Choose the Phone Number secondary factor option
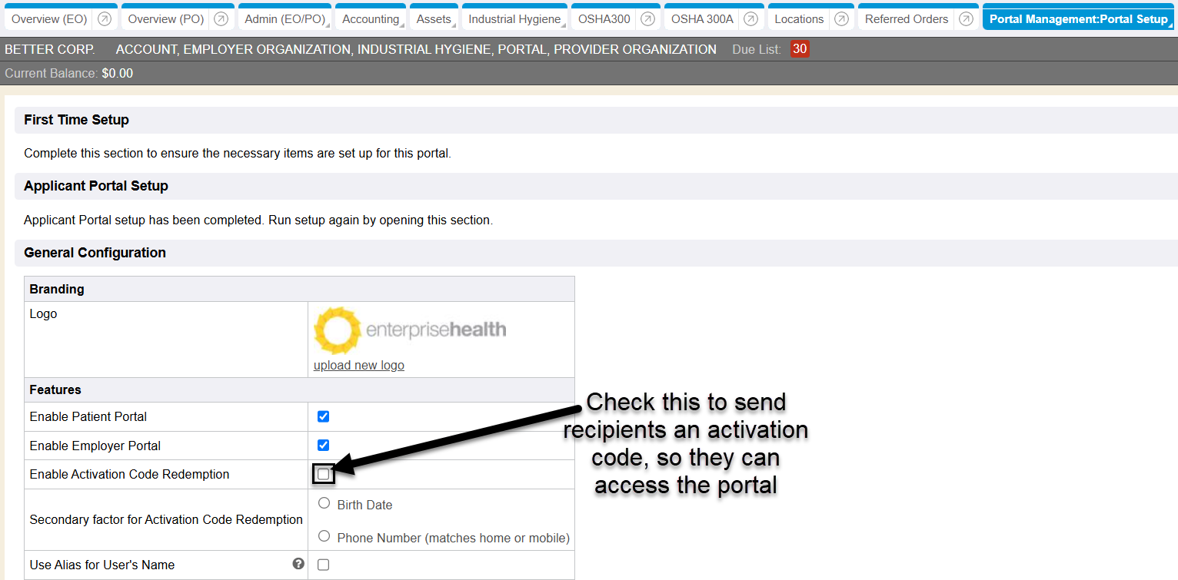The image size is (1178, 580). click(324, 536)
